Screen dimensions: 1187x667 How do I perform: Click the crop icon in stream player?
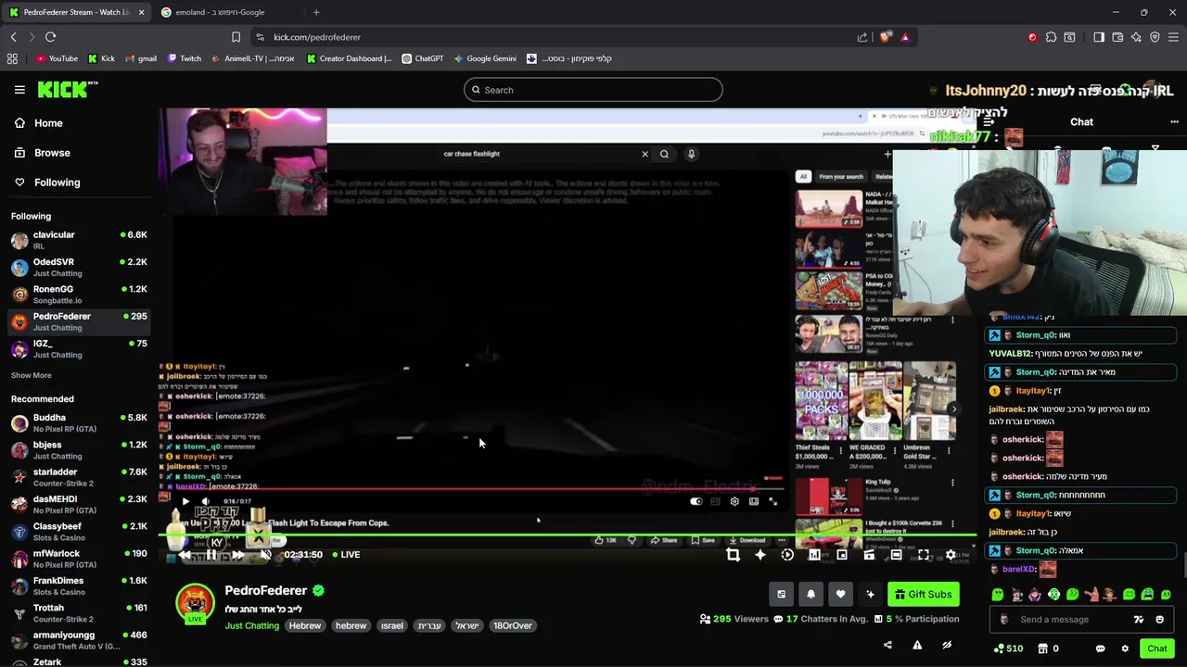[x=733, y=555]
